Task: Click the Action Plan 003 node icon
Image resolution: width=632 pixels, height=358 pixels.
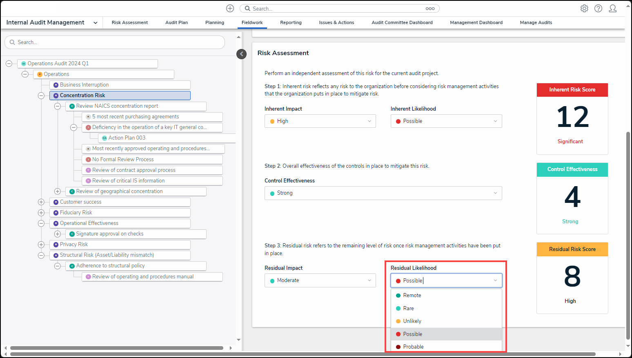Action: tap(105, 138)
